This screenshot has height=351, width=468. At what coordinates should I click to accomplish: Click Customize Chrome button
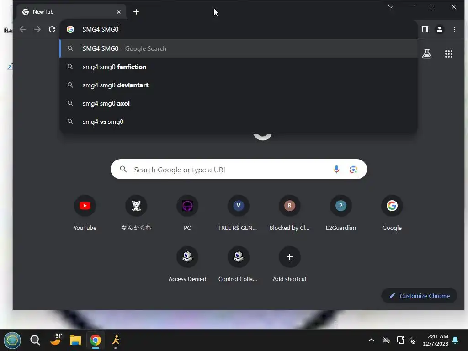coord(420,296)
